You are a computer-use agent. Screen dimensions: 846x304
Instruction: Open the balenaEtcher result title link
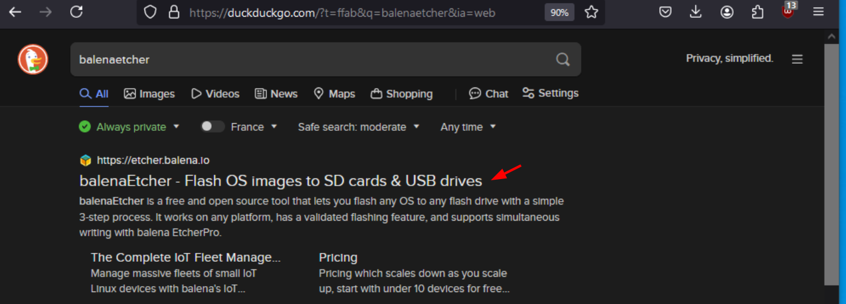(x=281, y=180)
